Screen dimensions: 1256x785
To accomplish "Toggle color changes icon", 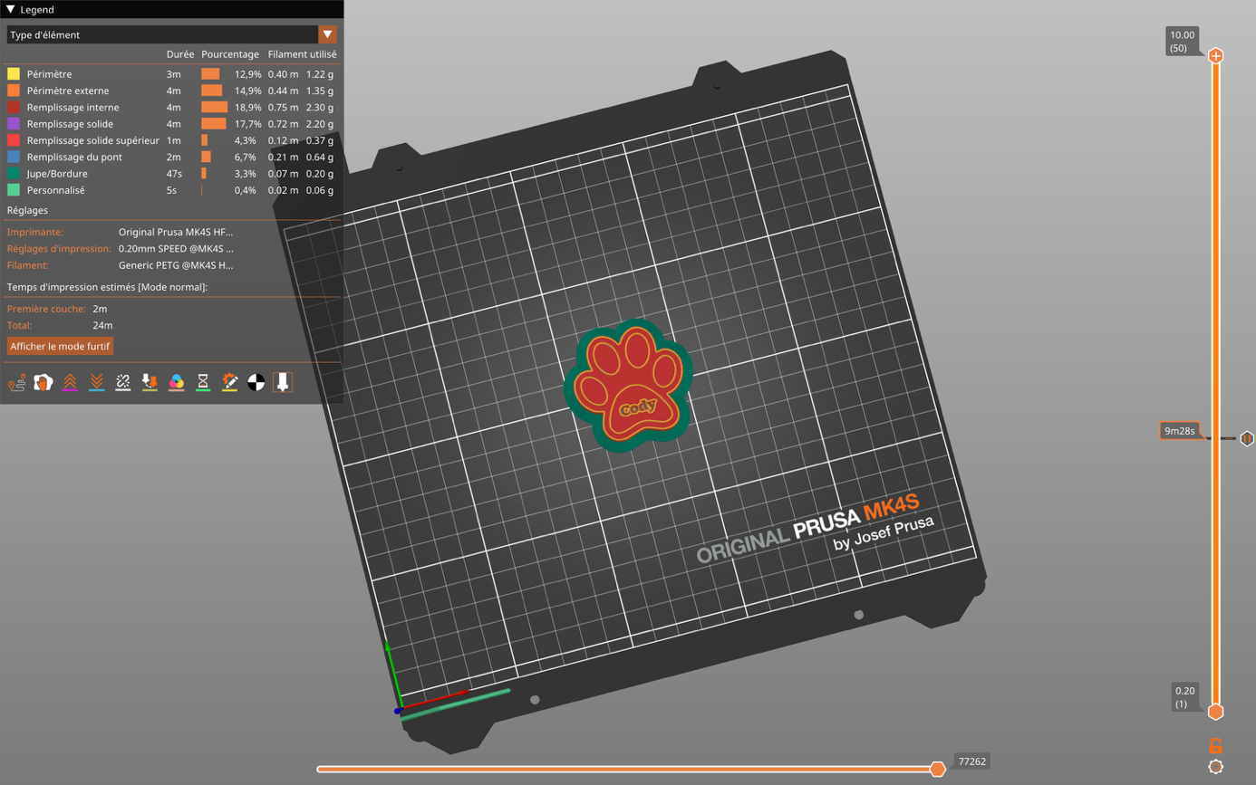I will (x=177, y=382).
